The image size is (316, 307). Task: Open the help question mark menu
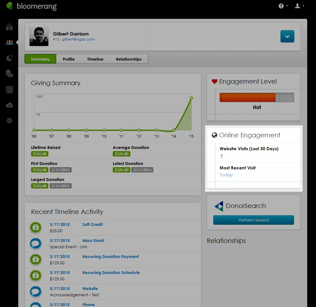click(283, 6)
